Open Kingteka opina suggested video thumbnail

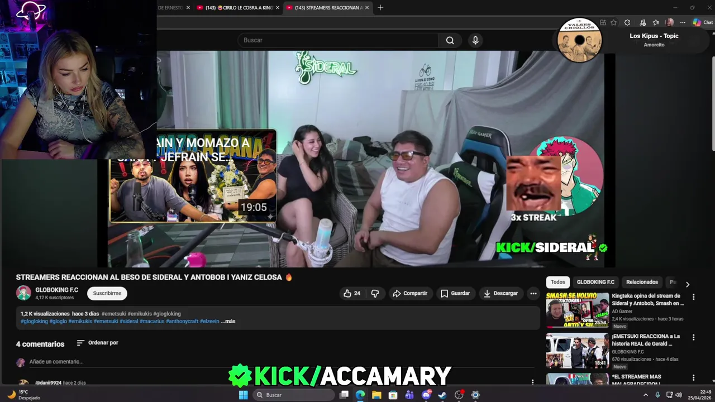tap(577, 310)
